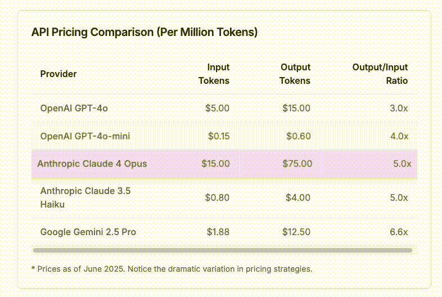
Task: Select the OpenAI GPT-4o-mini provider cell
Action: [85, 136]
